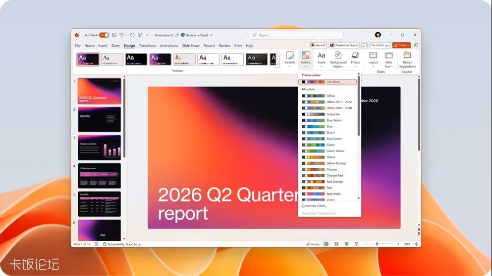Click into the Search box
The width and height of the screenshot is (492, 276).
coord(296,35)
